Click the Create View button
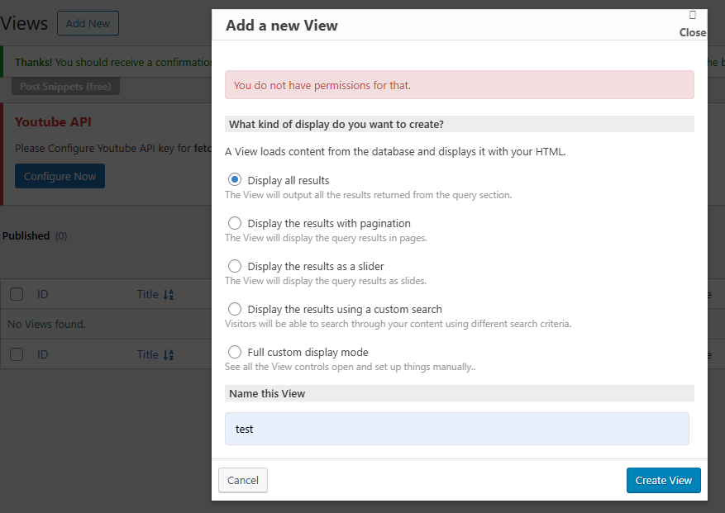The height and width of the screenshot is (513, 725). [663, 480]
